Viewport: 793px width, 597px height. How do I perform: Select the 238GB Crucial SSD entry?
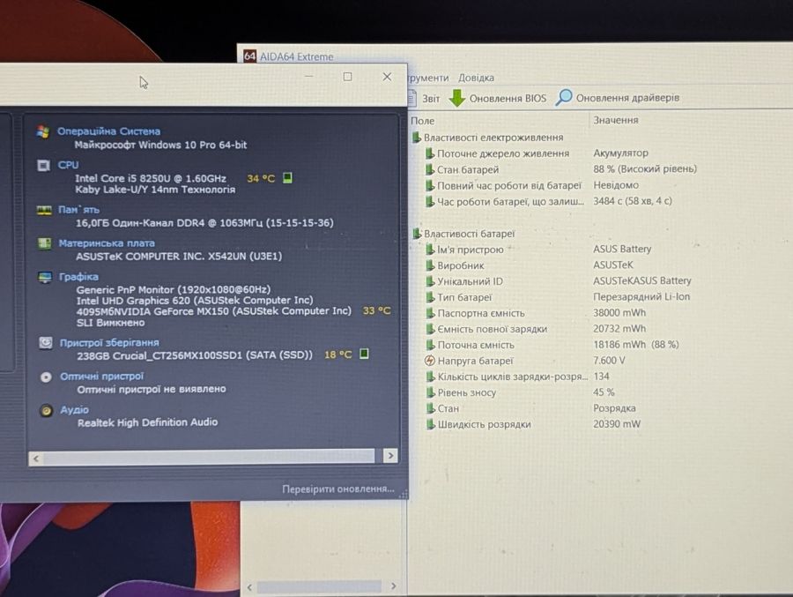coord(195,355)
